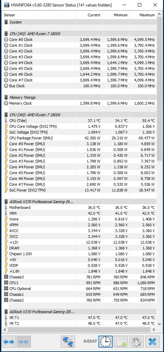
Task: Click the collapse layout arrows button
Action: coord(23,342)
